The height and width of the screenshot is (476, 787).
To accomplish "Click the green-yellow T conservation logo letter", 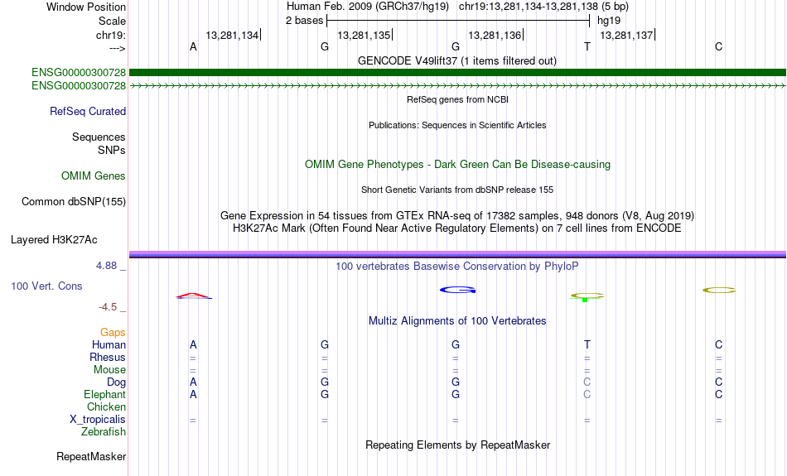I will click(x=587, y=296).
